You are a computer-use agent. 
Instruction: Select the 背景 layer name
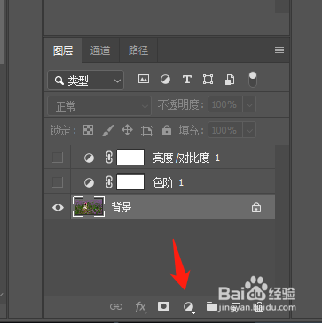[122, 208]
